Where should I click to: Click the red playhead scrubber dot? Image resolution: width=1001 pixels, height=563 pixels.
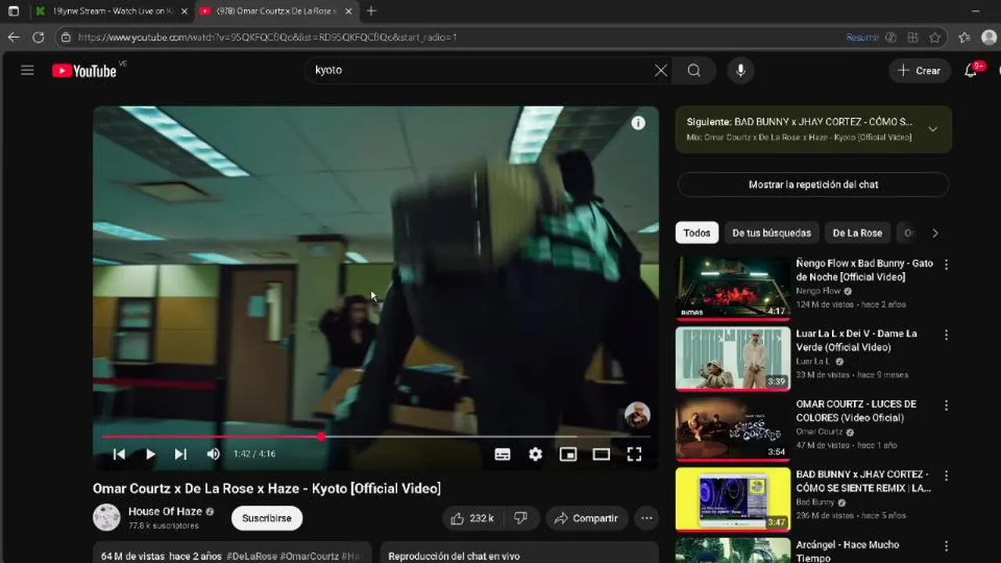pos(321,436)
